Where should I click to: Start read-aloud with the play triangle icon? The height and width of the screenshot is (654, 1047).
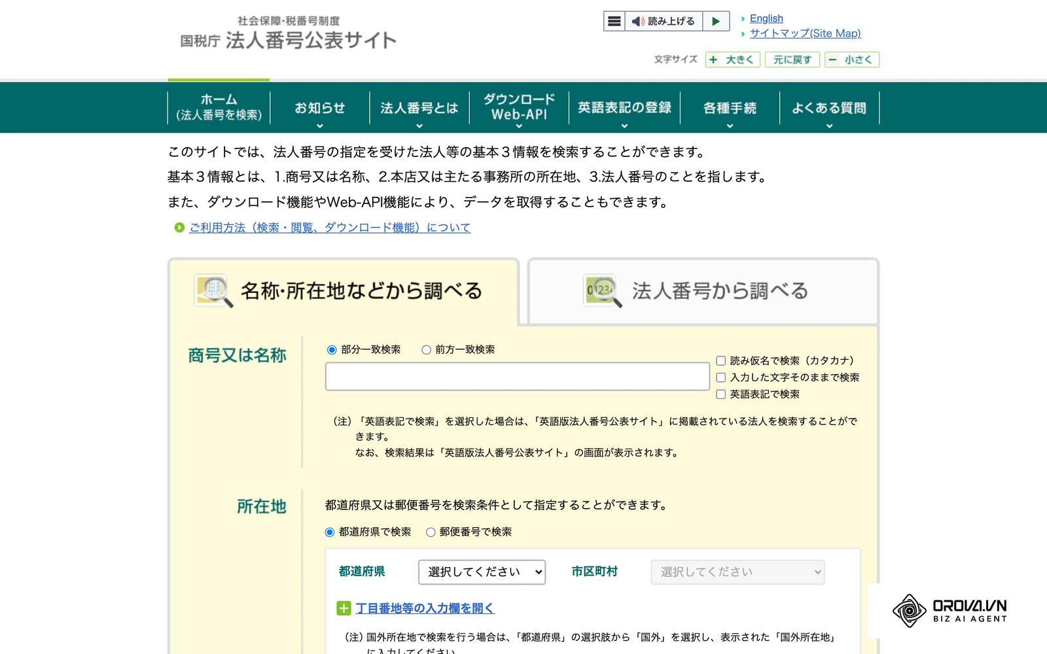point(716,21)
